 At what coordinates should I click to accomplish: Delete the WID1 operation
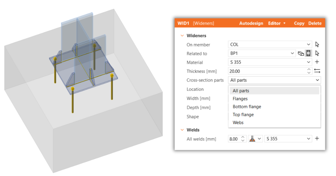click(315, 23)
